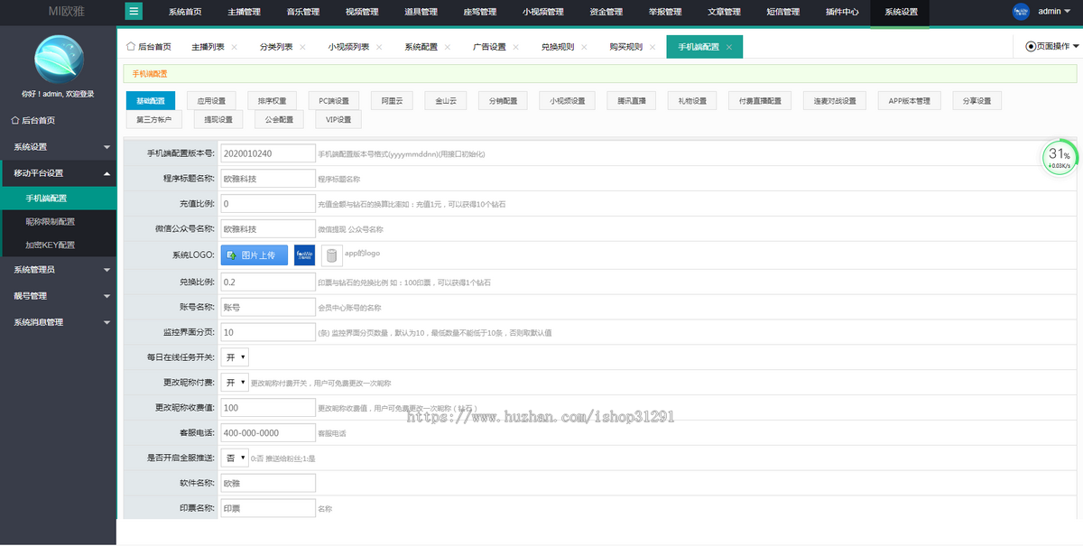The width and height of the screenshot is (1083, 546).
Task: Open 系统首页 in top navigation
Action: click(x=185, y=12)
